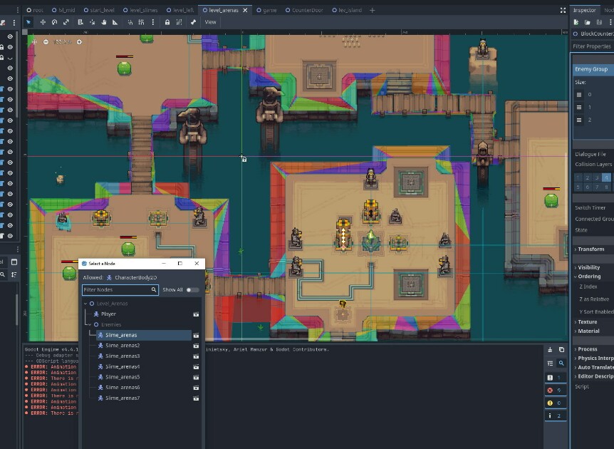Screen dimensions: 614x449
Task: Save the edited resource in Inspector
Action: click(x=599, y=22)
